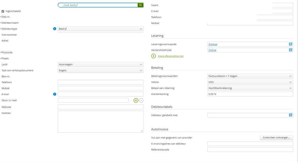Open lookup icon for Leveringsvoorwaarde

(x=291, y=44)
